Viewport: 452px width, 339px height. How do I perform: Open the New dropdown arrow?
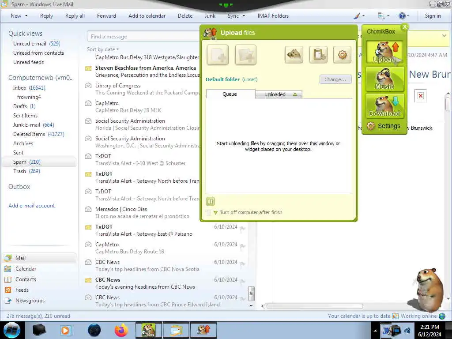pyautogui.click(x=26, y=16)
